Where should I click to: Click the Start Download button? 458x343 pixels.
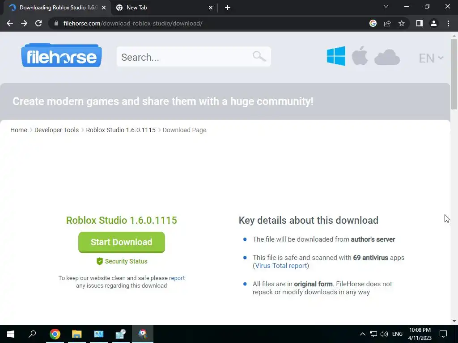(x=122, y=242)
